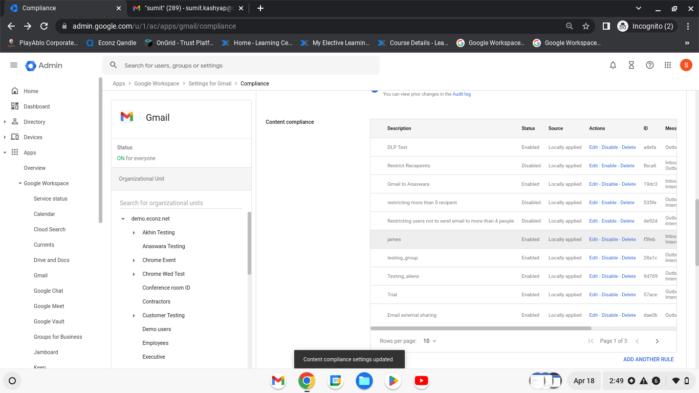Reload the page with the refresh icon
The image size is (699, 393).
(44, 26)
